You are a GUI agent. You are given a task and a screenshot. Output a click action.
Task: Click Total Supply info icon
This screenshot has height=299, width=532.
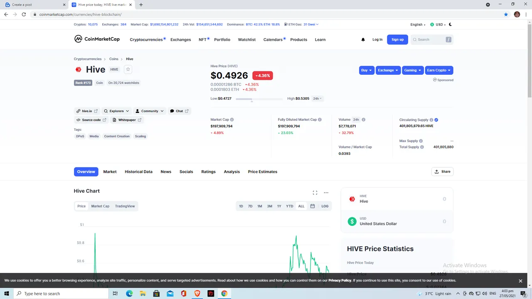click(422, 147)
